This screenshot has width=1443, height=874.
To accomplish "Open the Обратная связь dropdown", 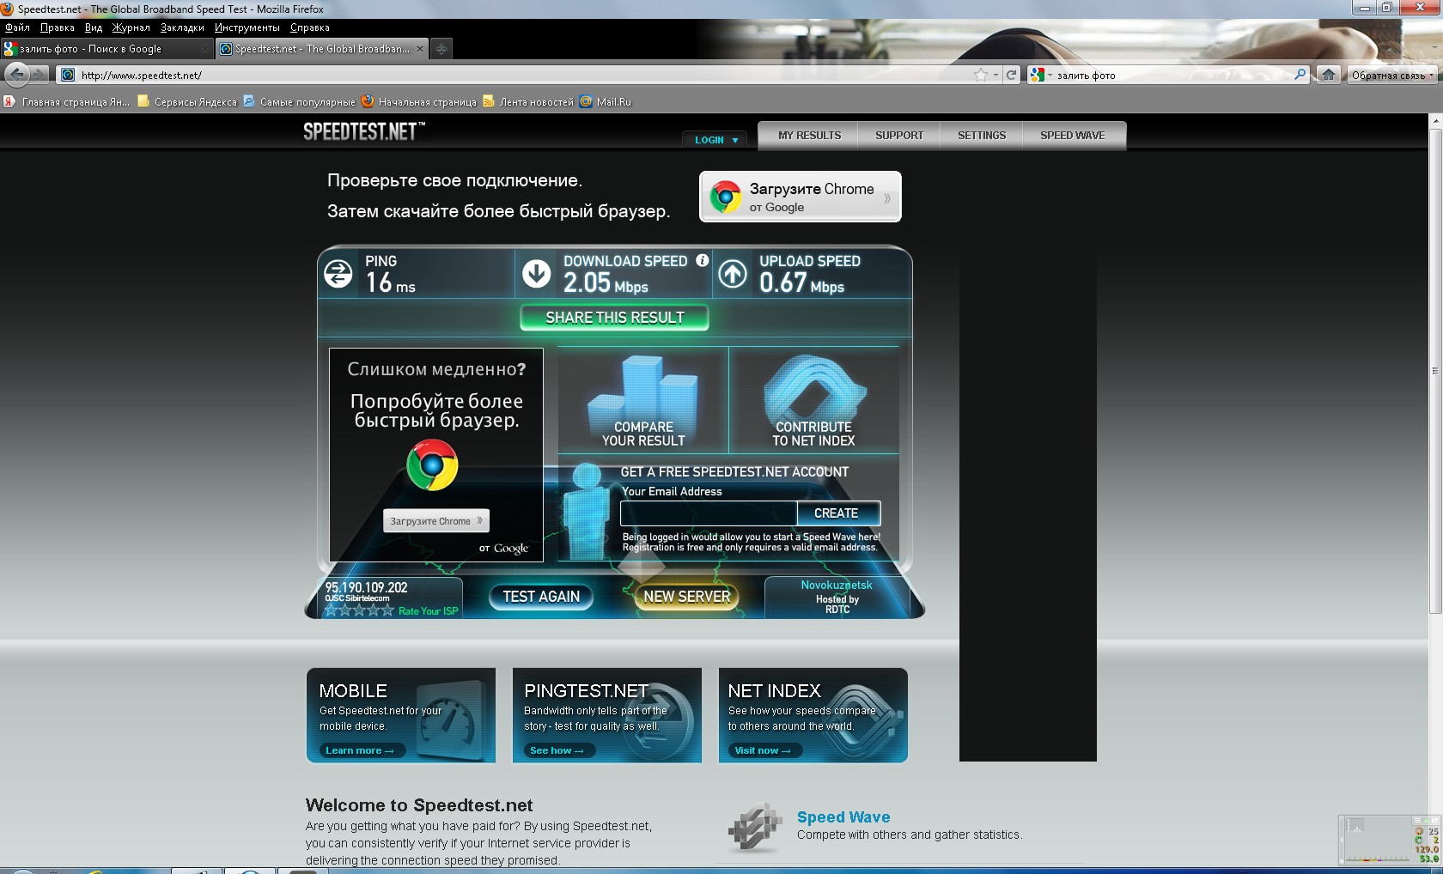I will [x=1392, y=75].
